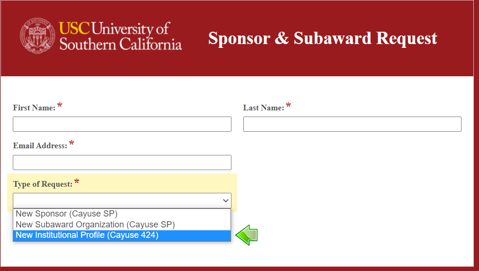Open the Type of Request combo box
Image resolution: width=479 pixels, height=271 pixels.
122,201
